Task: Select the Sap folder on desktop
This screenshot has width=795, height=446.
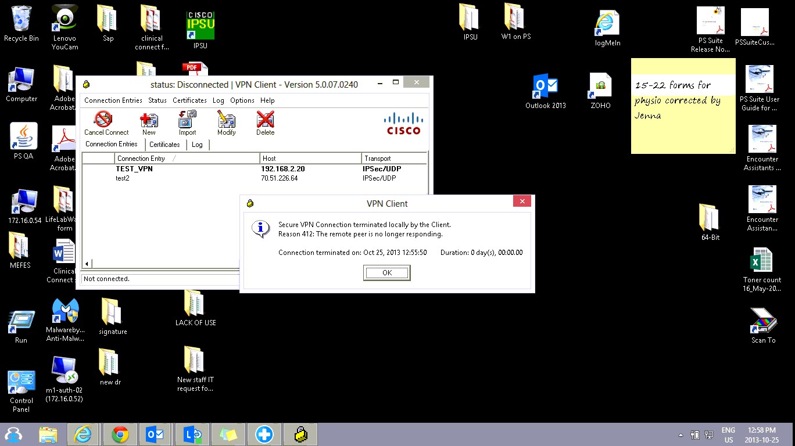Action: point(108,23)
